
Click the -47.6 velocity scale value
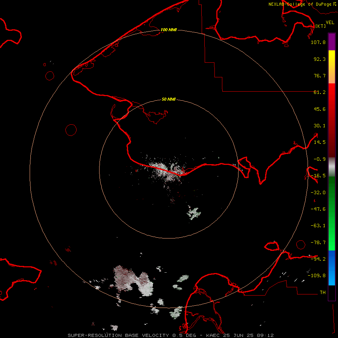tap(318, 209)
